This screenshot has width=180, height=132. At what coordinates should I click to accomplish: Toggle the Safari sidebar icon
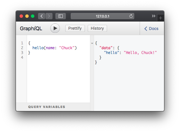[60, 16]
